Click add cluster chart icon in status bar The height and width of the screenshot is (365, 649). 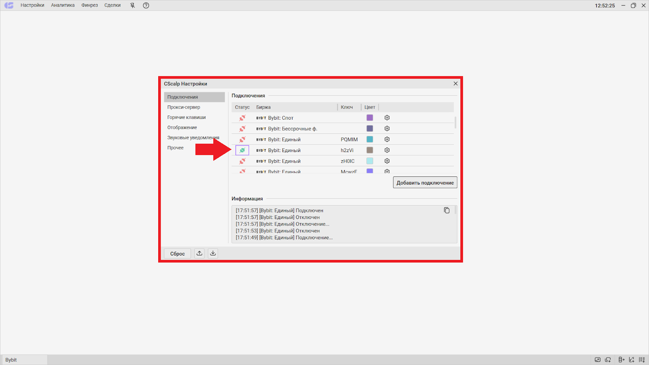(632, 360)
